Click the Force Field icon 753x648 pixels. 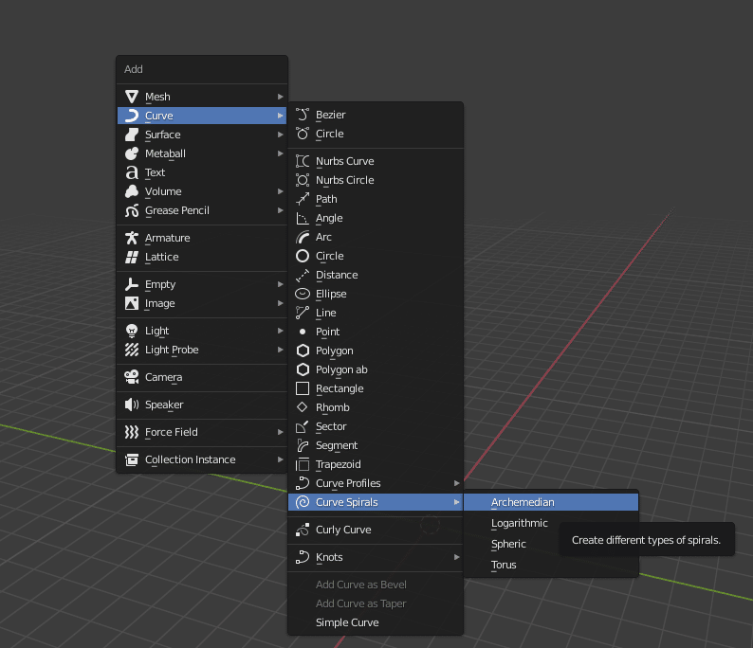pyautogui.click(x=132, y=432)
